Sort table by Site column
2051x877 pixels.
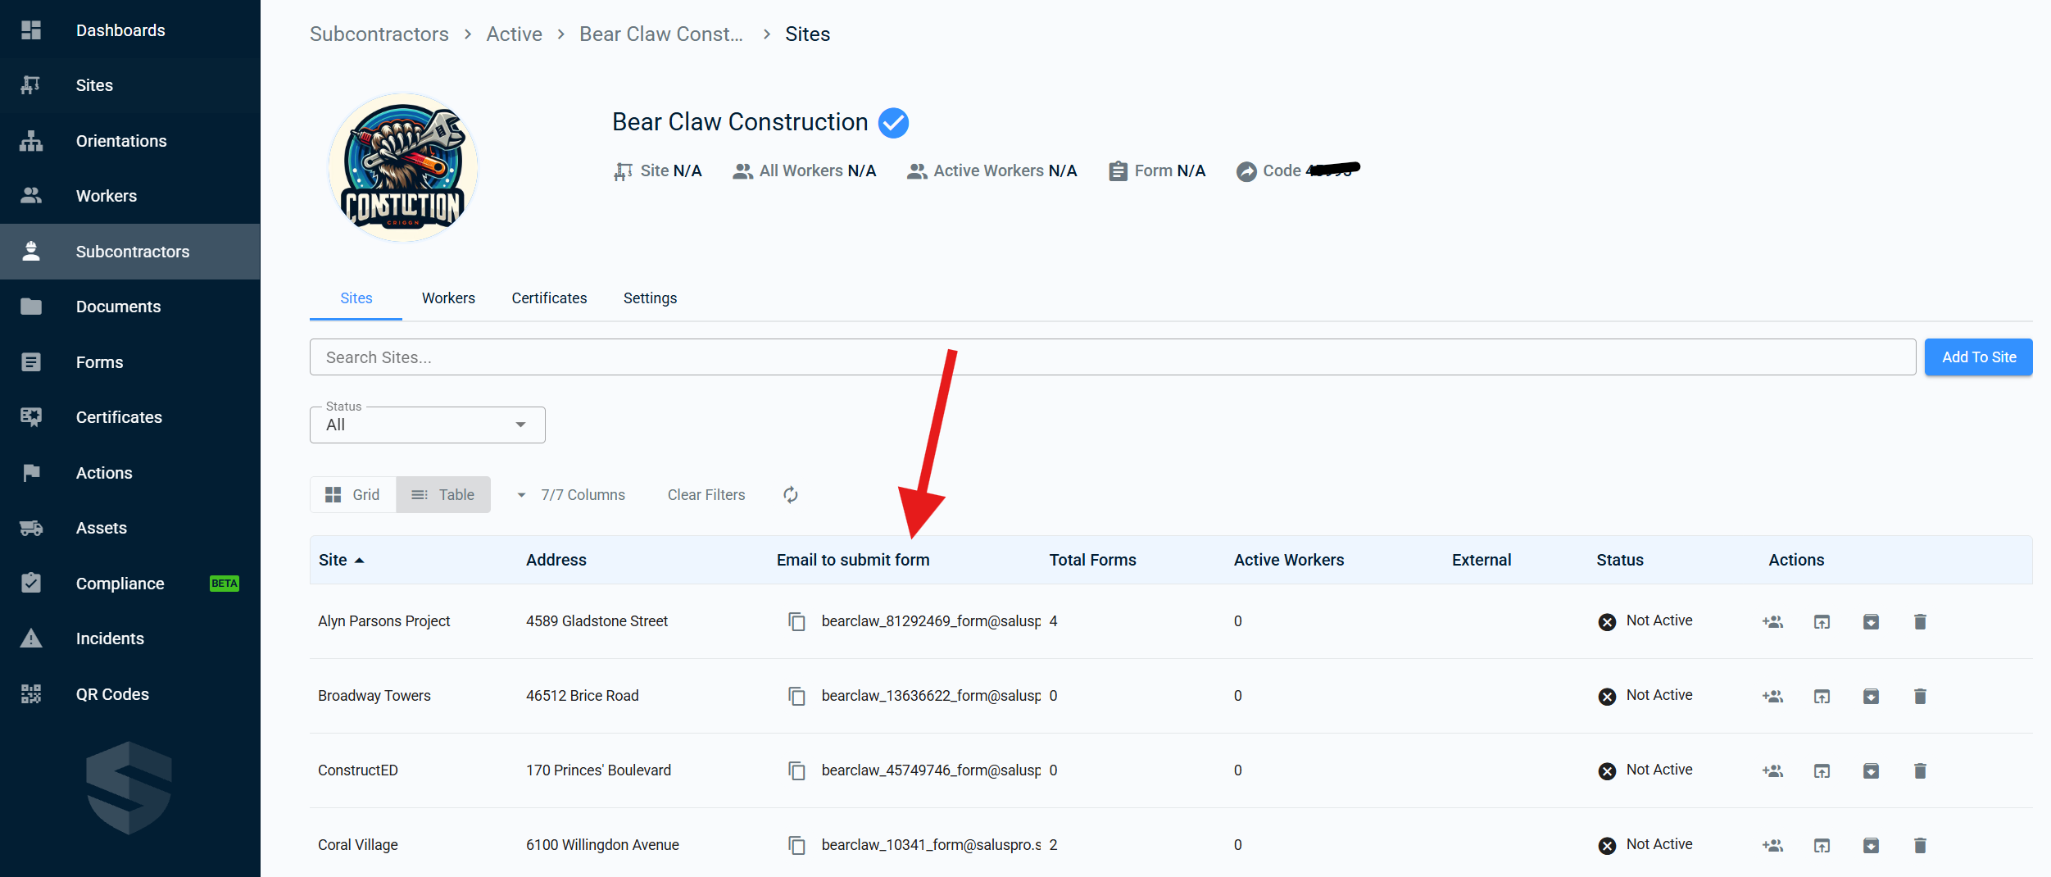click(x=334, y=560)
